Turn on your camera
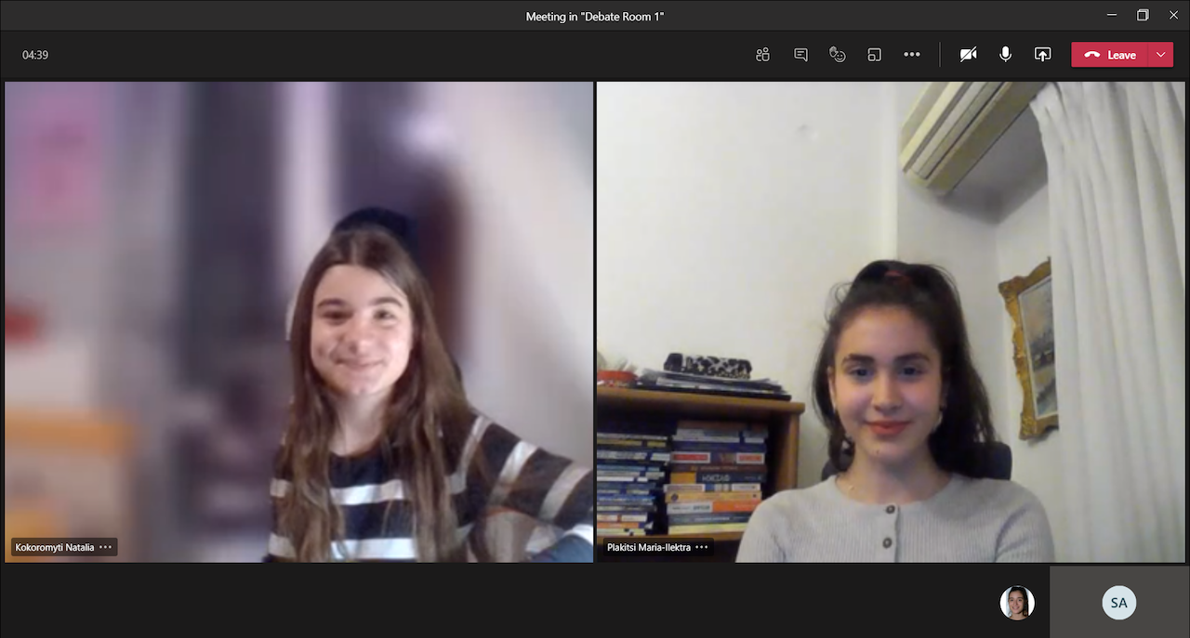Viewport: 1190px width, 638px height. [968, 54]
